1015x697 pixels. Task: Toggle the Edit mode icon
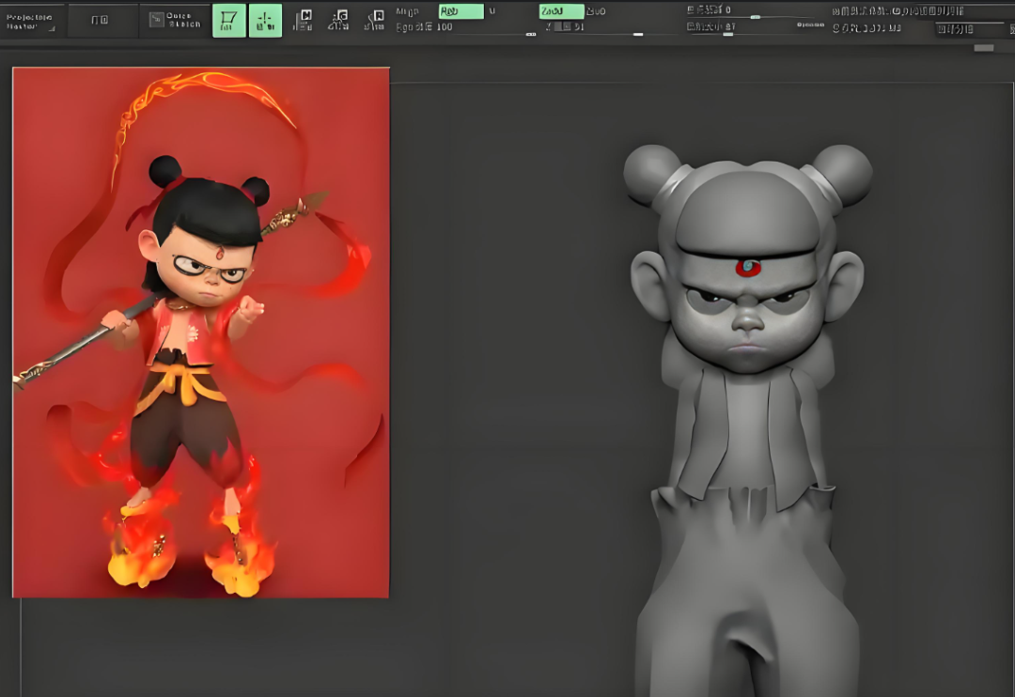click(229, 21)
